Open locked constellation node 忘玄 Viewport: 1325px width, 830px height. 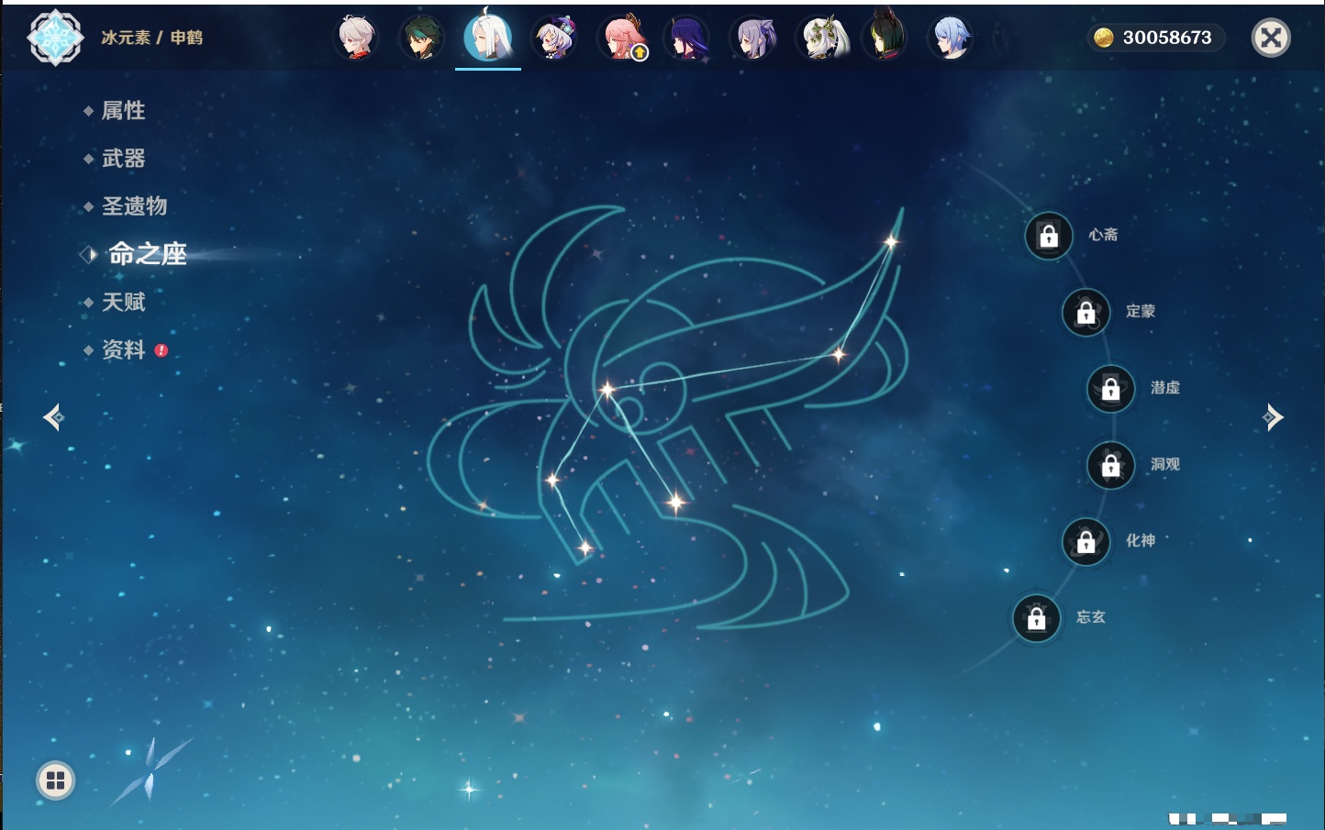(x=1037, y=618)
